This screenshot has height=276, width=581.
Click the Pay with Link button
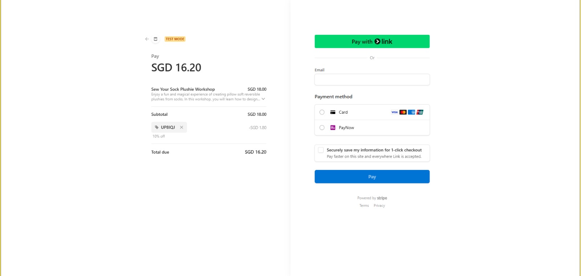(372, 41)
